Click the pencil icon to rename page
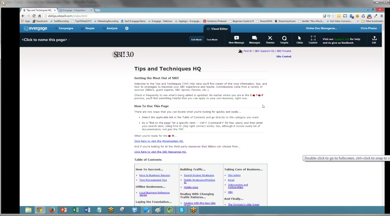 (x=70, y=40)
